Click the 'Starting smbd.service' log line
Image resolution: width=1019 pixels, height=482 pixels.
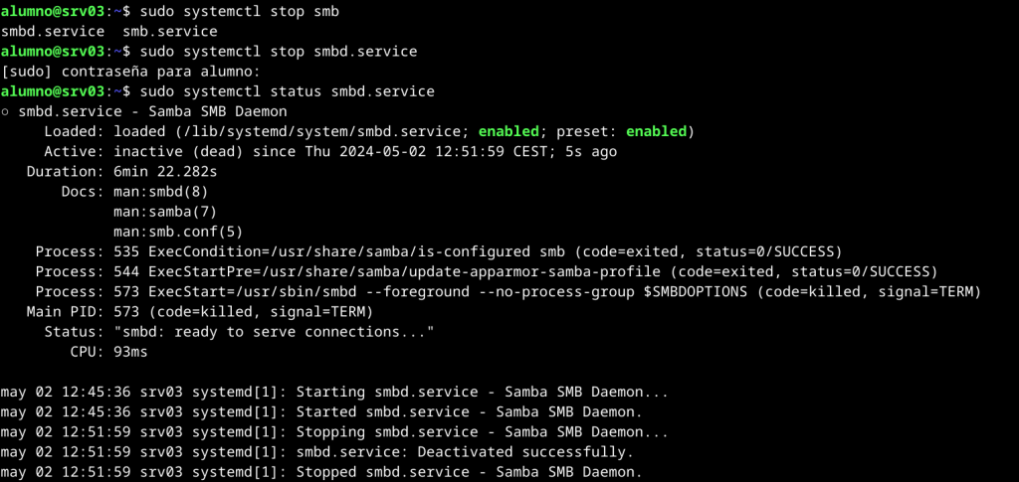(x=334, y=392)
